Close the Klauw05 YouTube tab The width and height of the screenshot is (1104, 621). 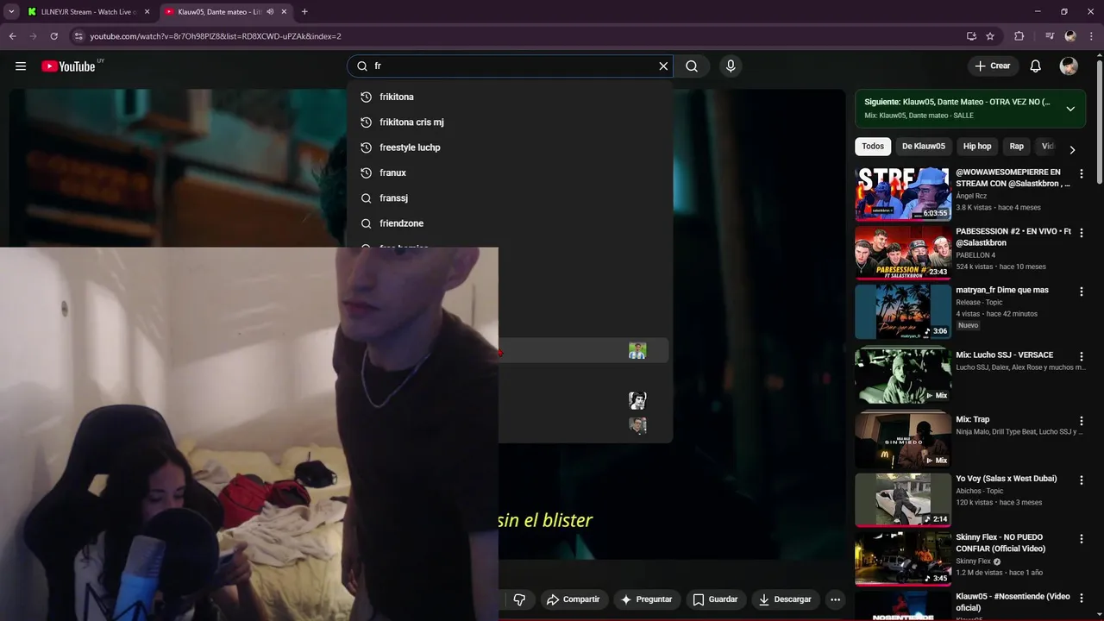click(284, 12)
